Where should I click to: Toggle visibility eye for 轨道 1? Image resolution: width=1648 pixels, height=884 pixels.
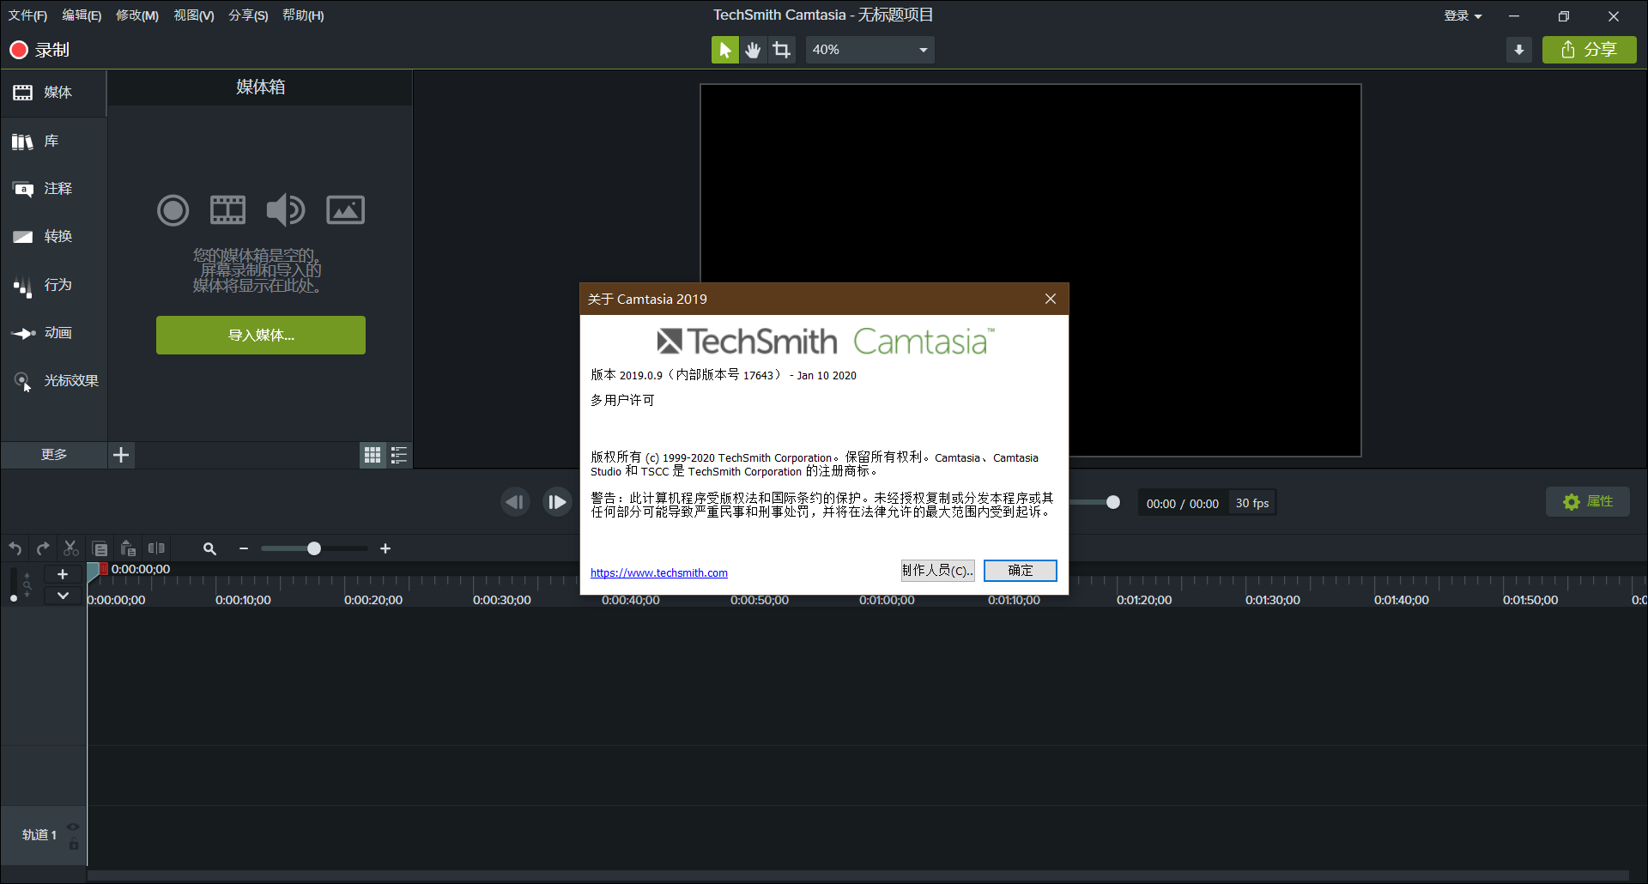coord(73,827)
